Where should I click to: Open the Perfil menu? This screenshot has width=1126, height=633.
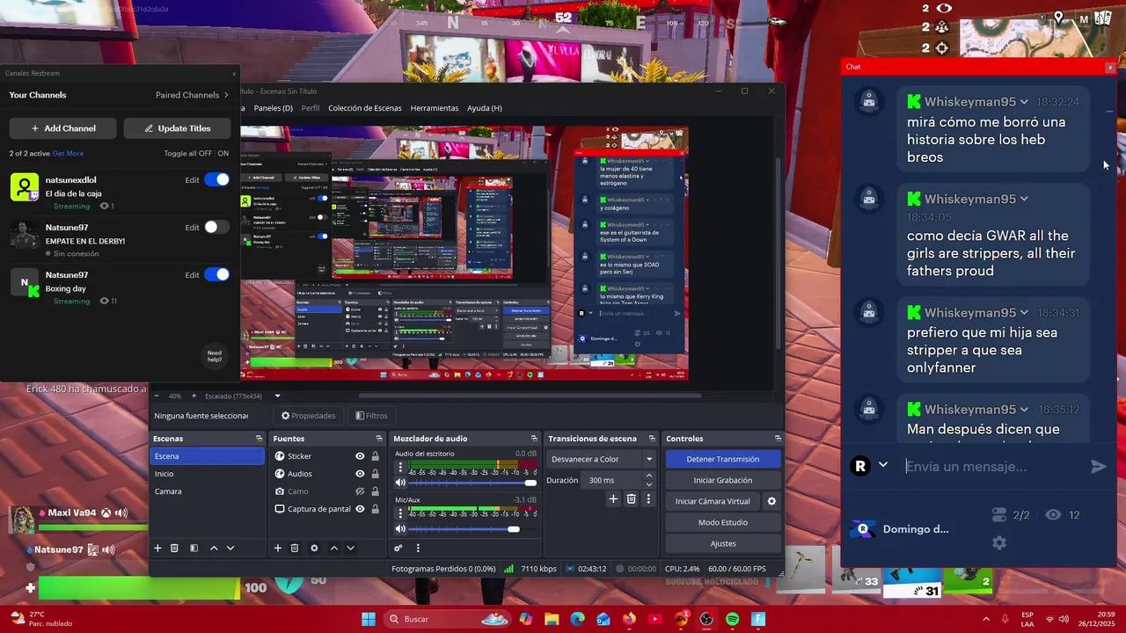pyautogui.click(x=311, y=108)
